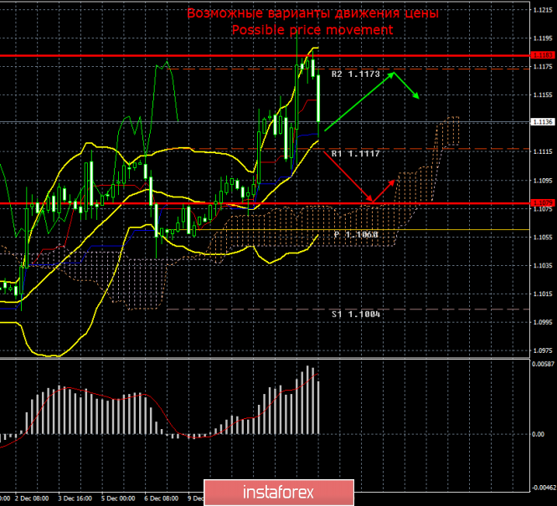Screen dimensions: 557x506
Task: Click the S1 1.1004 support label
Action: click(x=356, y=314)
